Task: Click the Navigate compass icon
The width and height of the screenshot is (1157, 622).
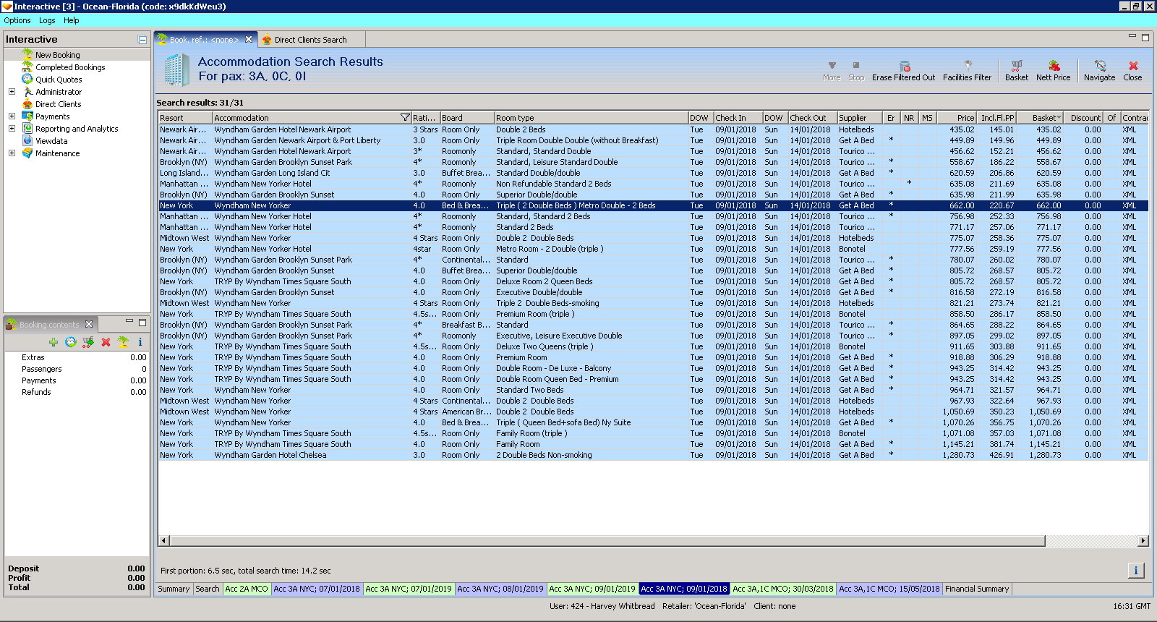Action: 1099,66
